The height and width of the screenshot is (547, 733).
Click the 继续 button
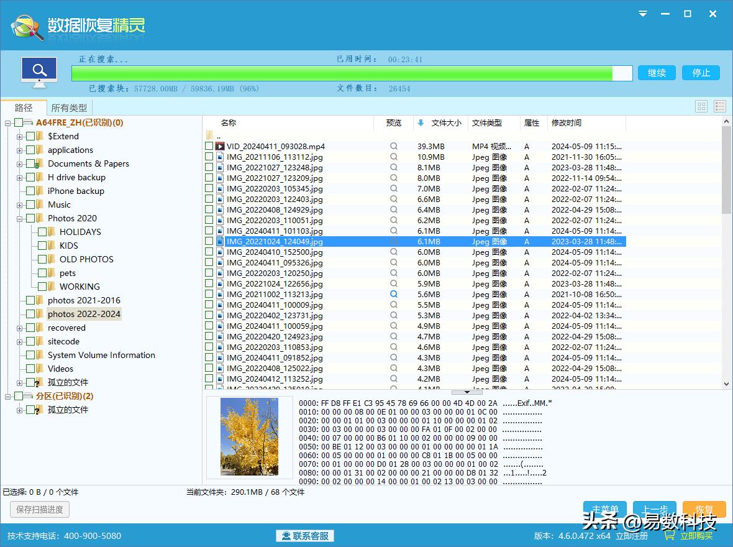(x=657, y=73)
